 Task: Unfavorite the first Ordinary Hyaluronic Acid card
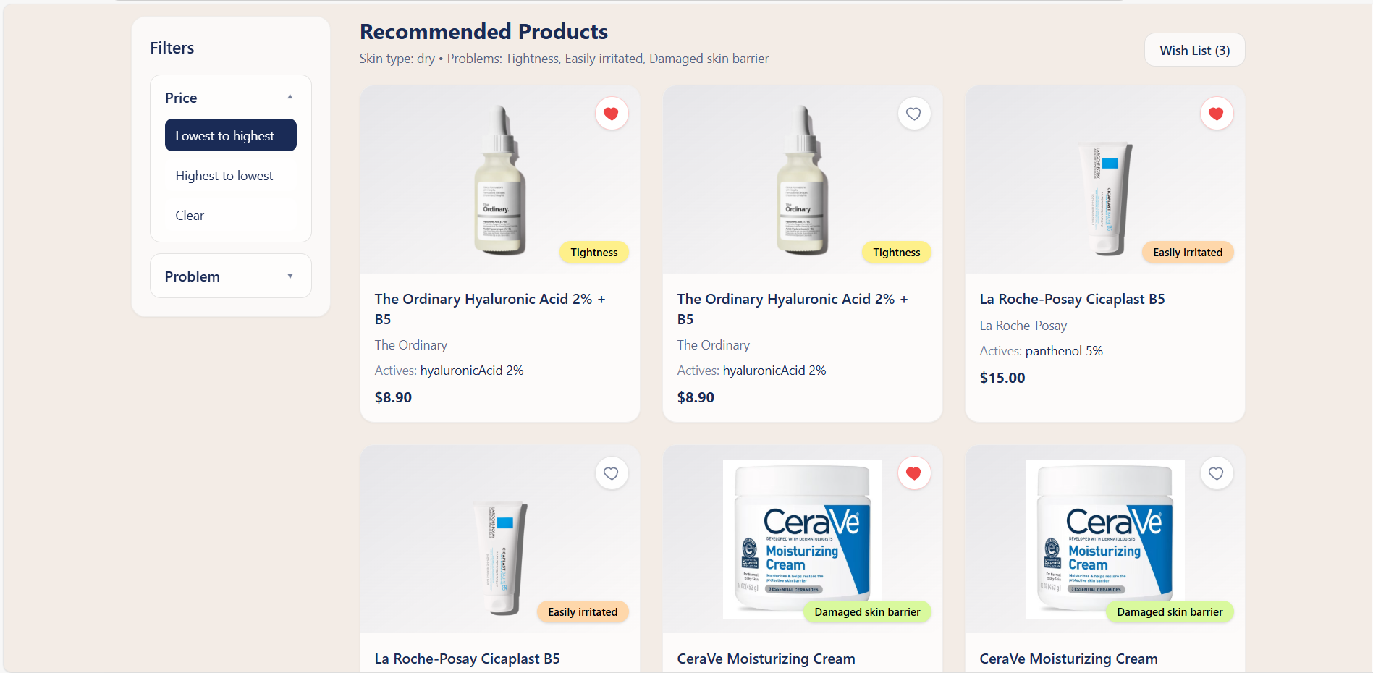click(x=611, y=114)
